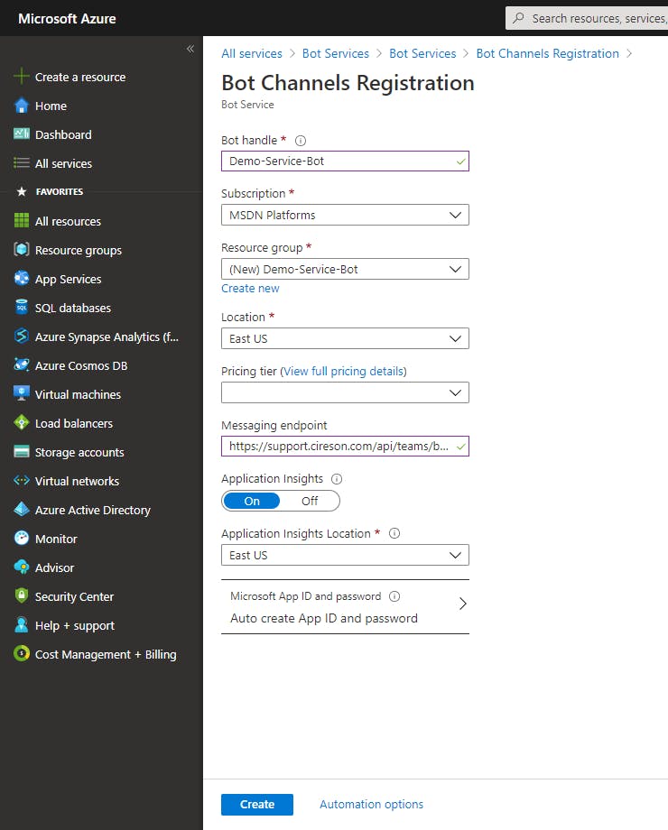The image size is (668, 830).
Task: Open Security Center shield icon
Action: 22,596
